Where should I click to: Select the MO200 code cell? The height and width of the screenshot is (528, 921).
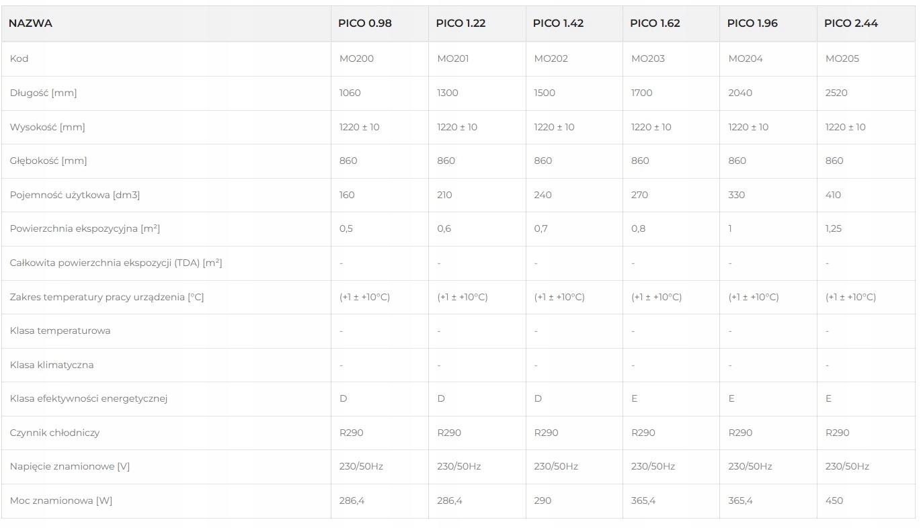[x=356, y=58]
